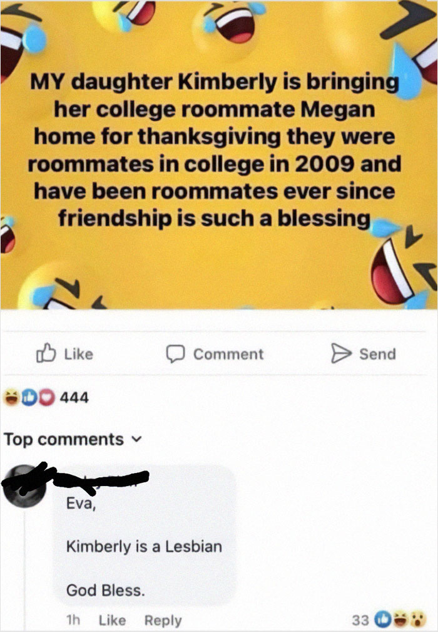Screen dimensions: 438x632
Task: Click the chevron next to Top comments
Action: [137, 439]
